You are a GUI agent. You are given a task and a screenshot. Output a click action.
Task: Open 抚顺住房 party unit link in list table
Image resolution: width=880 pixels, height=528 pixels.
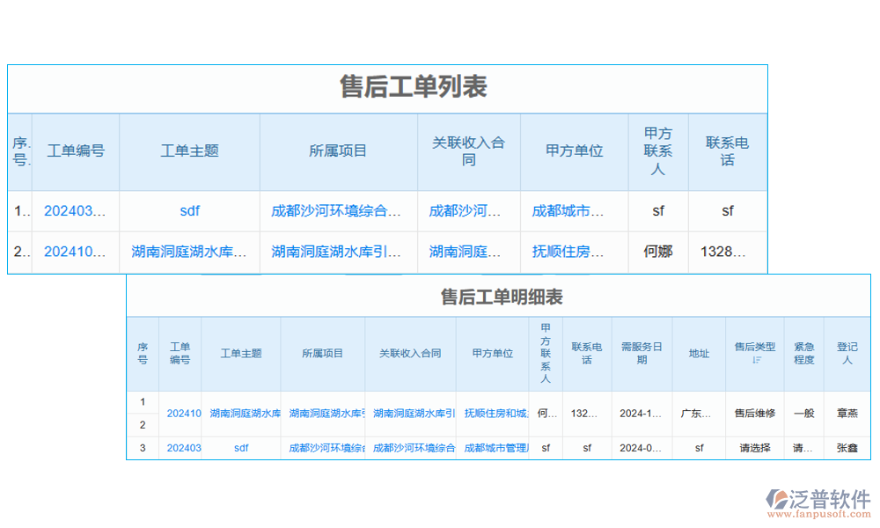568,252
